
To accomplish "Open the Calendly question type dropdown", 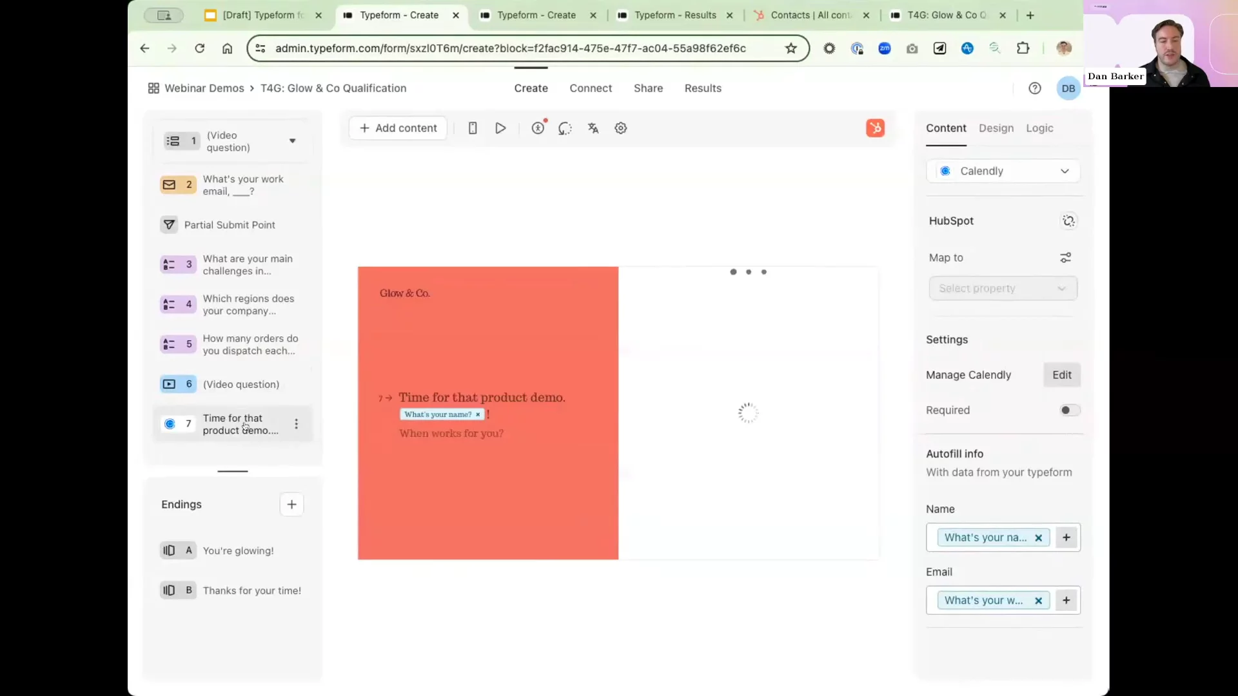I will (1003, 171).
